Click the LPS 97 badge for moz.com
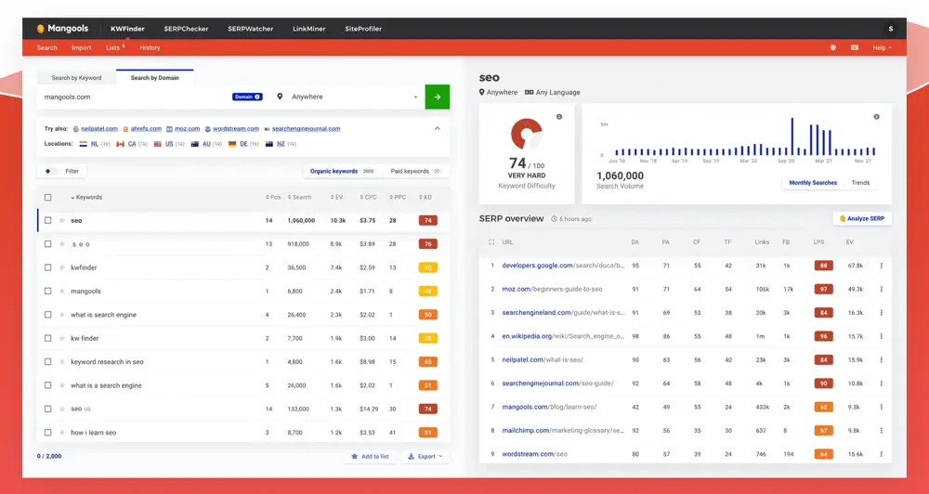 pos(823,289)
